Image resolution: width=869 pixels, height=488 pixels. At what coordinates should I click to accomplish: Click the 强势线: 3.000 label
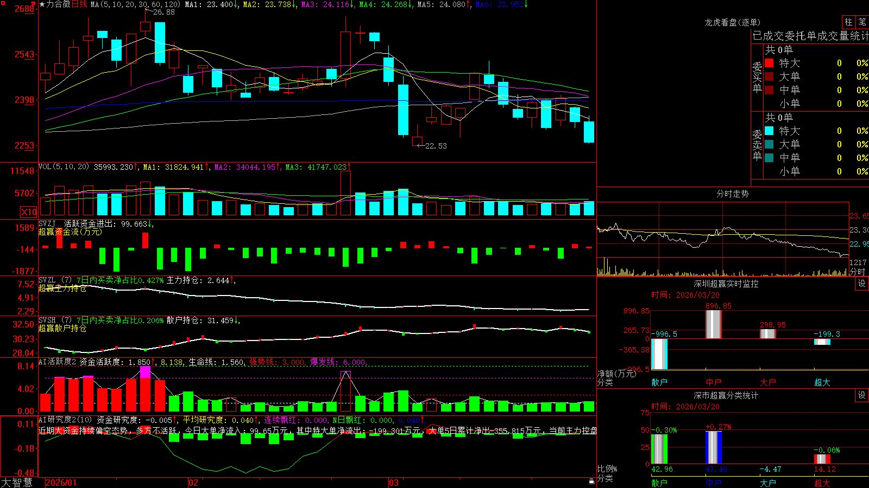pyautogui.click(x=278, y=362)
